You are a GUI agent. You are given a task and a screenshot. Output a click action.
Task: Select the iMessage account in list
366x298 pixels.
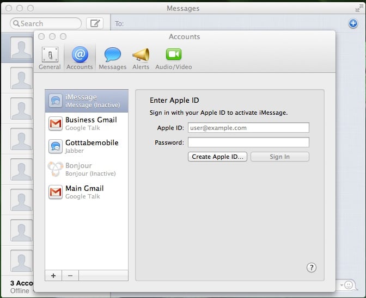click(87, 101)
